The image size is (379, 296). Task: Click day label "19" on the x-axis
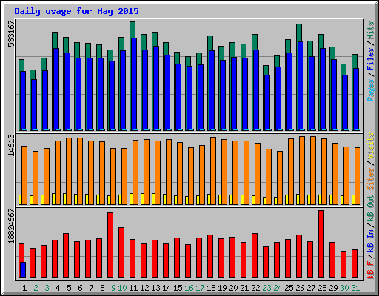tap(222, 288)
